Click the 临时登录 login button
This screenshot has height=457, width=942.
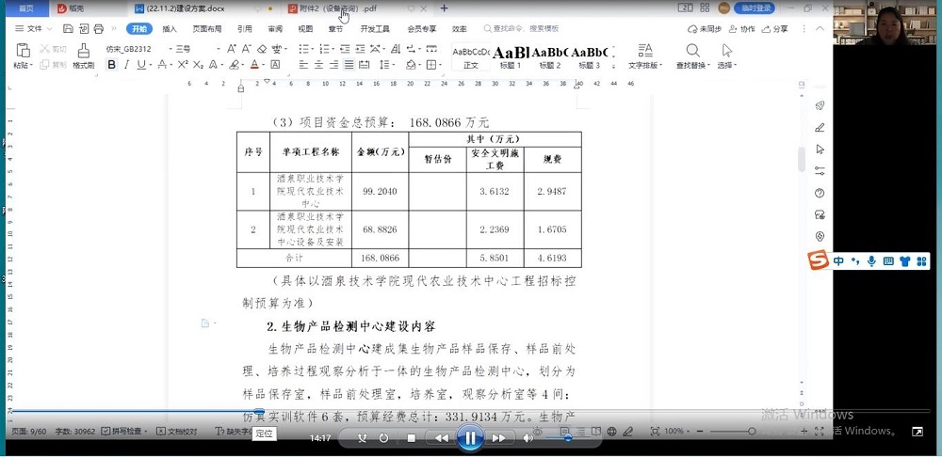755,8
